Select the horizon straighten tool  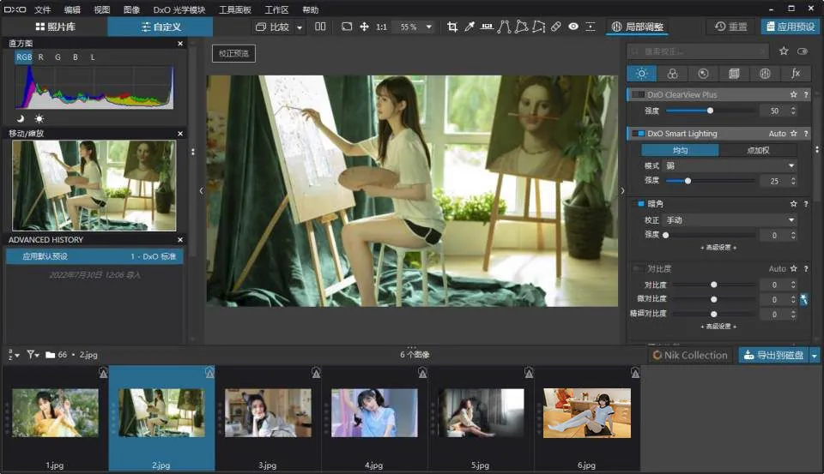coord(487,27)
